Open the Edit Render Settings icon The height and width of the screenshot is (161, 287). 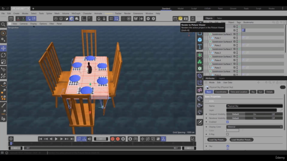tap(186, 18)
